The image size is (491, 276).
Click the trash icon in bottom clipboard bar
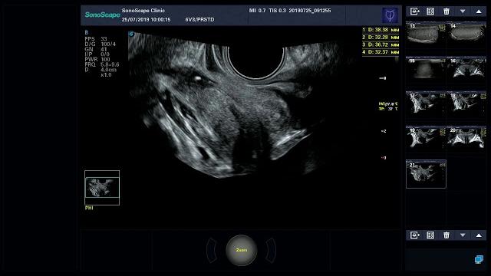pos(447,235)
